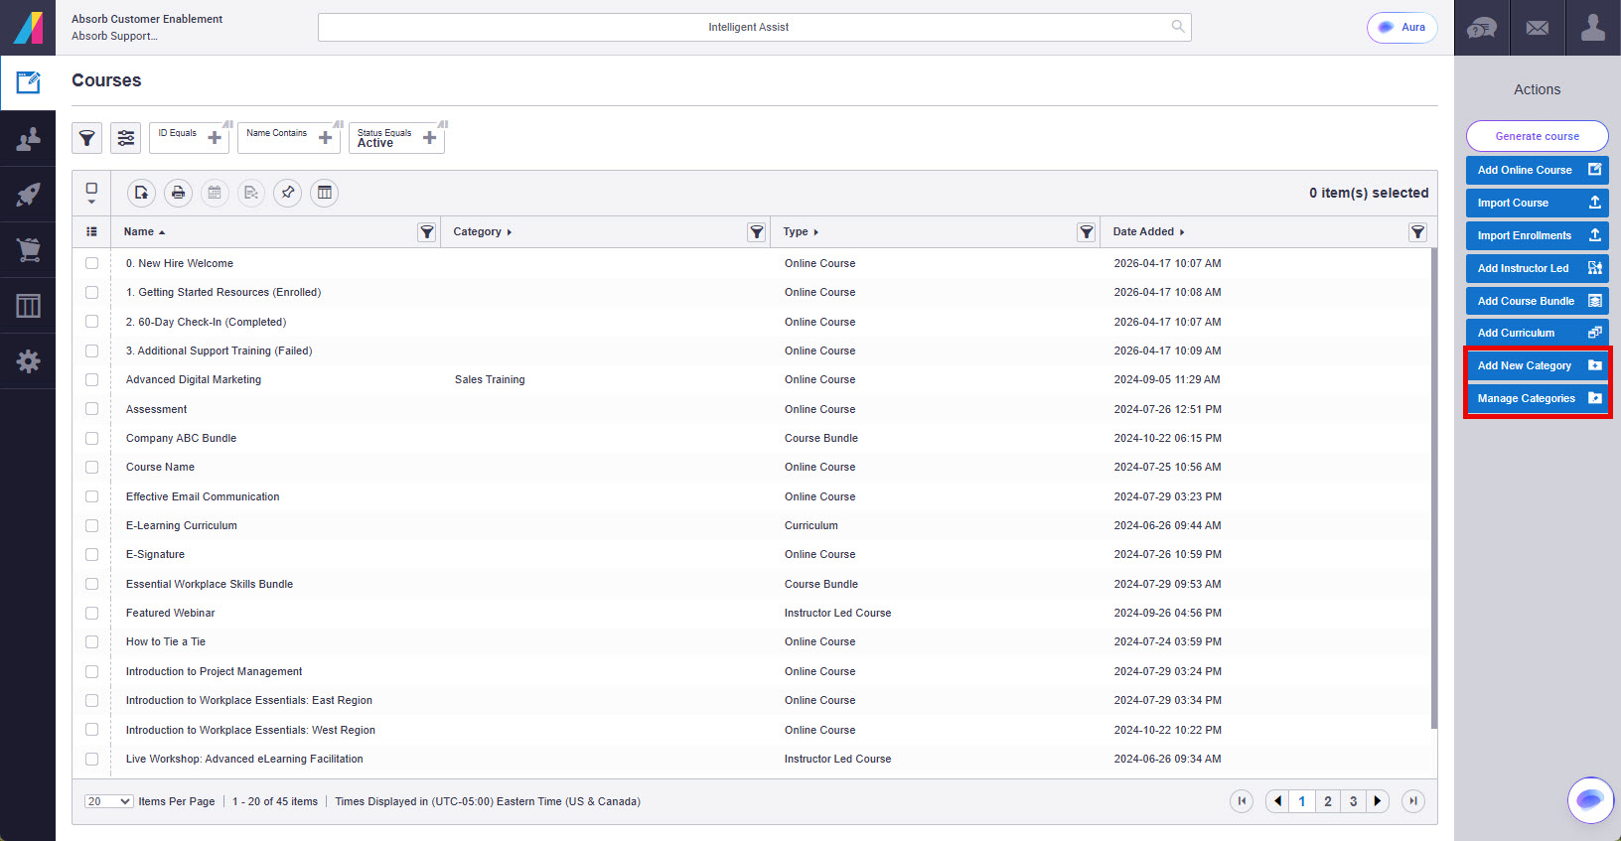The height and width of the screenshot is (841, 1621).
Task: Click the Add Online Course button
Action: click(x=1538, y=170)
